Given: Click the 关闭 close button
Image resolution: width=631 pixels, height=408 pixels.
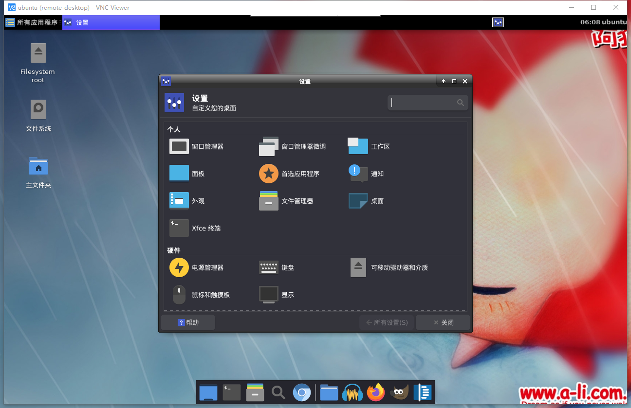Looking at the screenshot, I should tap(443, 322).
